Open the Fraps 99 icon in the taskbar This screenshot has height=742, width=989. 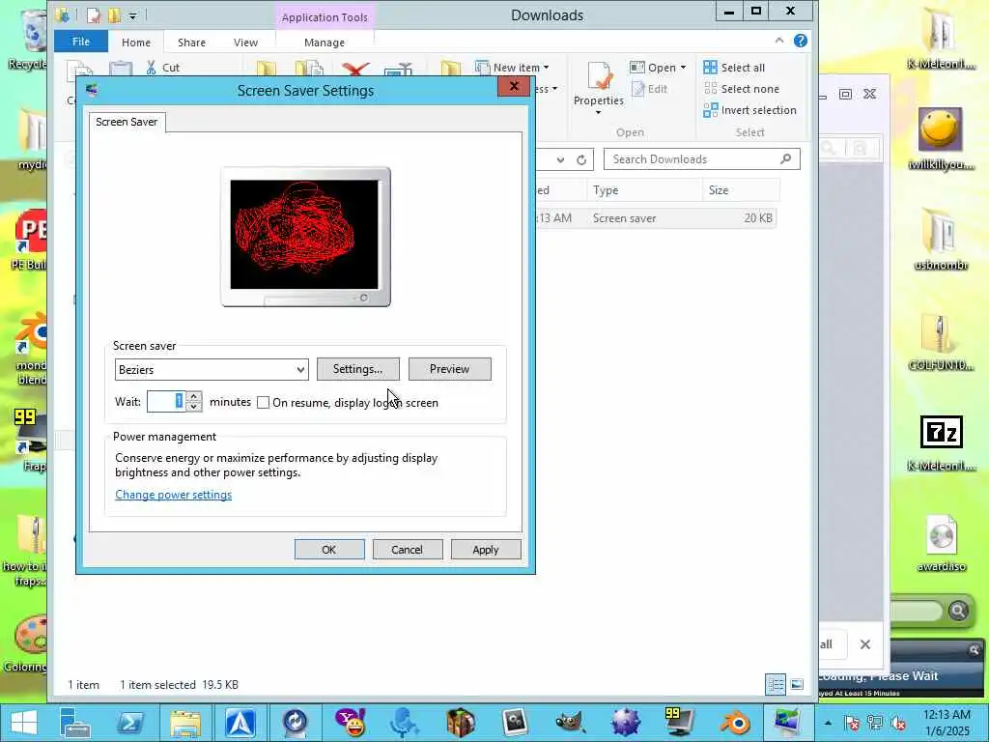pyautogui.click(x=679, y=723)
